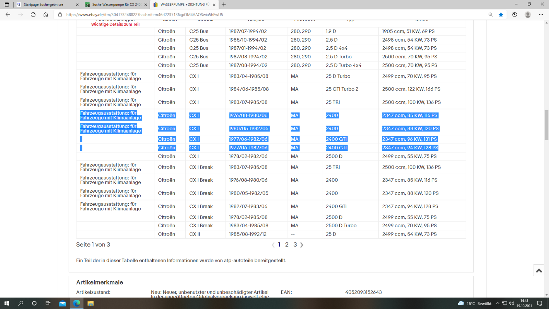Open the zoom indicator in address bar

click(491, 14)
